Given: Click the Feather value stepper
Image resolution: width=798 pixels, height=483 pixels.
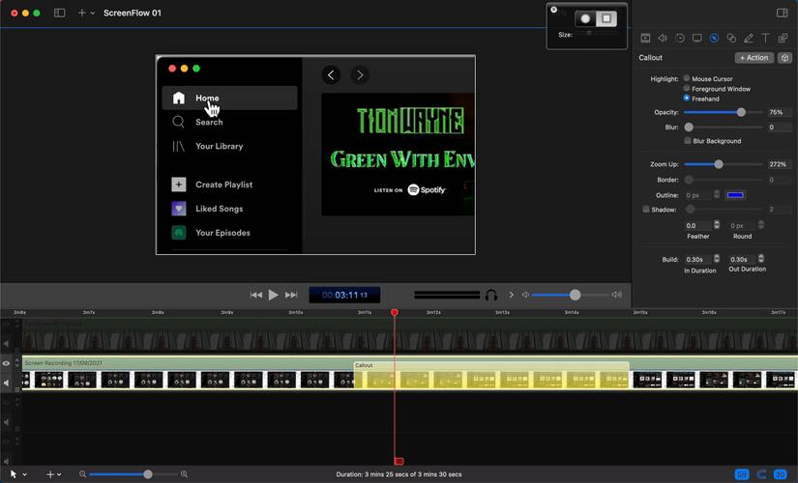Looking at the screenshot, I should click(x=717, y=225).
